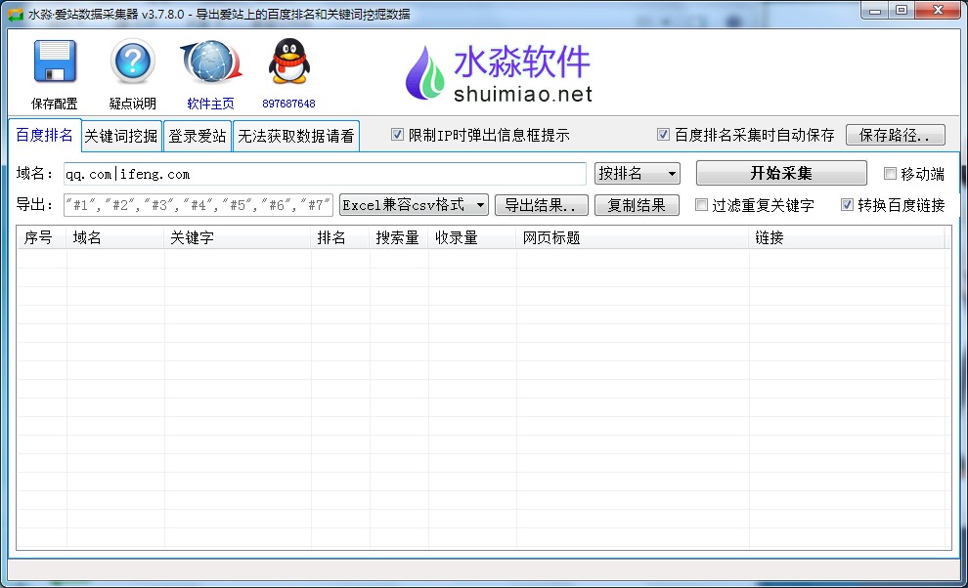
Task: Enable 过滤重复关键字 checkbox
Action: 701,205
